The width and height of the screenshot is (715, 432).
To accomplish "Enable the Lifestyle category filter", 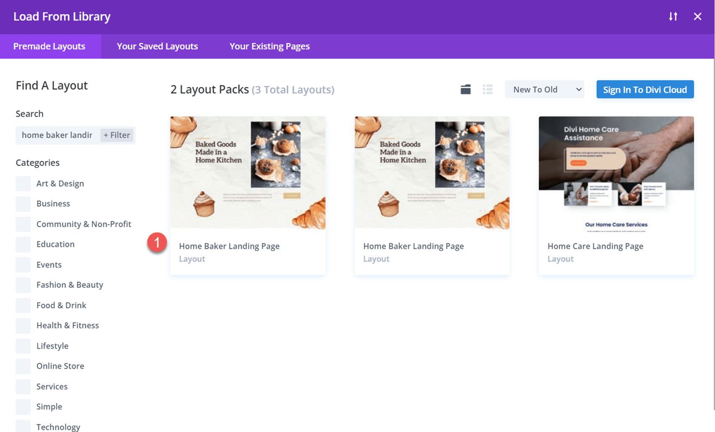I will 23,346.
